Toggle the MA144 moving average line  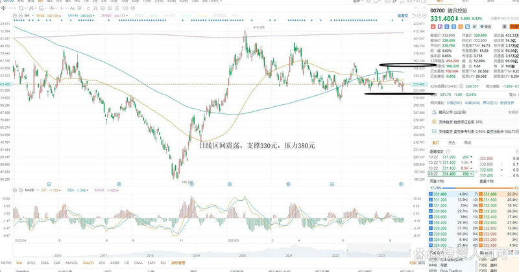[x=81, y=16]
